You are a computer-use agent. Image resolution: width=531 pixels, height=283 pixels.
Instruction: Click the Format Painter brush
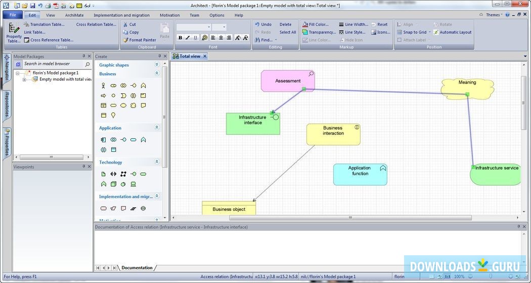(140, 40)
